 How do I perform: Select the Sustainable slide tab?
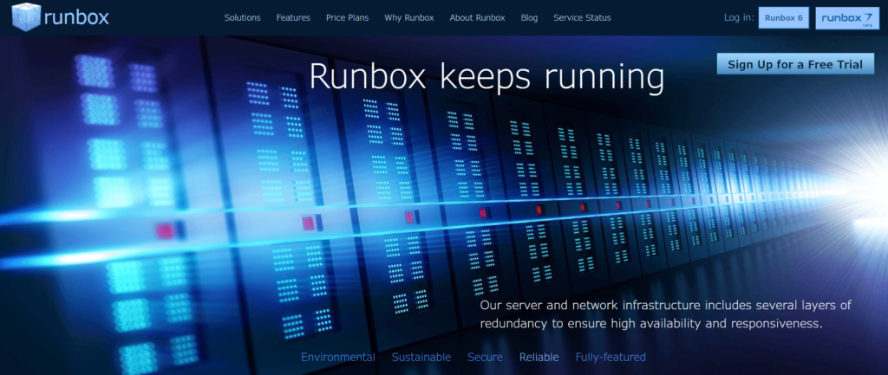[x=421, y=357]
